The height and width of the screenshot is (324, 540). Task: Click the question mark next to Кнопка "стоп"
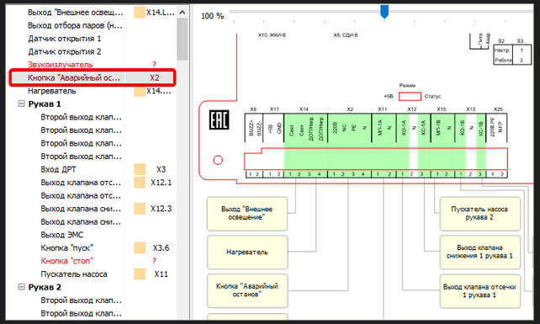coord(154,261)
